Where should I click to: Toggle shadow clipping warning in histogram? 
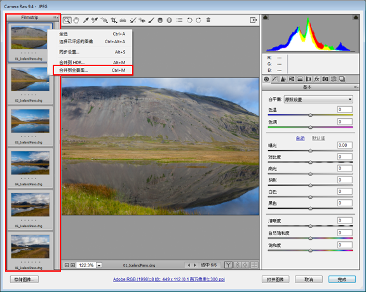(x=266, y=18)
